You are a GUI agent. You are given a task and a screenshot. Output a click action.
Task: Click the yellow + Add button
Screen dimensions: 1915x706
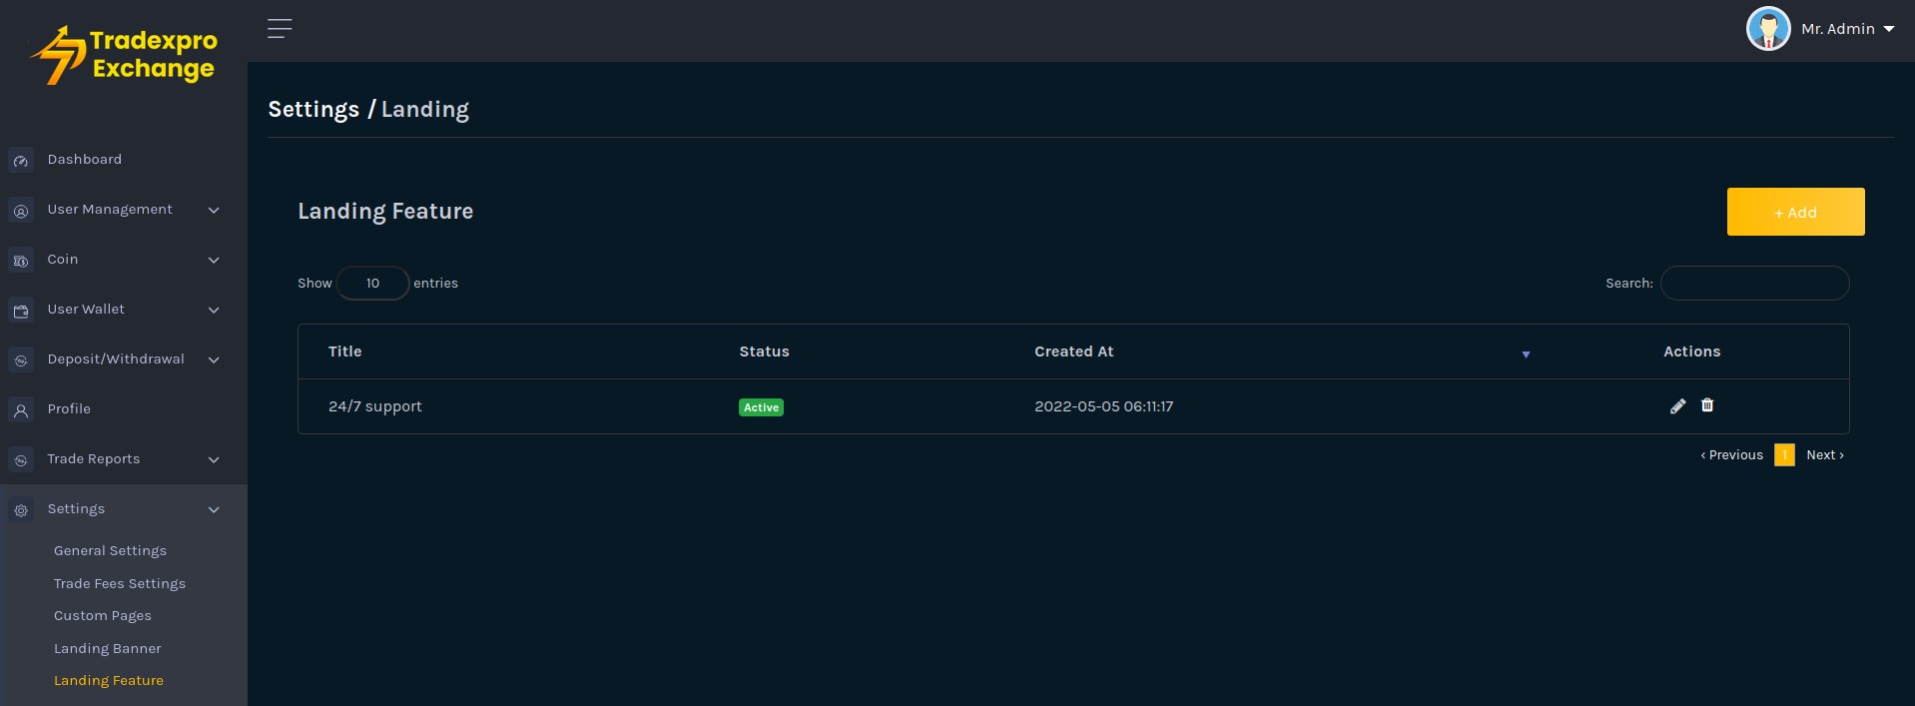point(1795,212)
